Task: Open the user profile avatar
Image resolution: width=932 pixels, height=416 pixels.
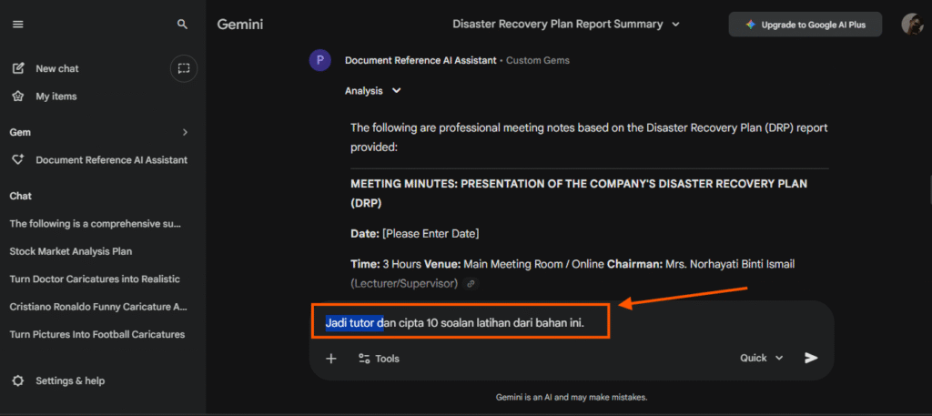Action: pyautogui.click(x=912, y=25)
